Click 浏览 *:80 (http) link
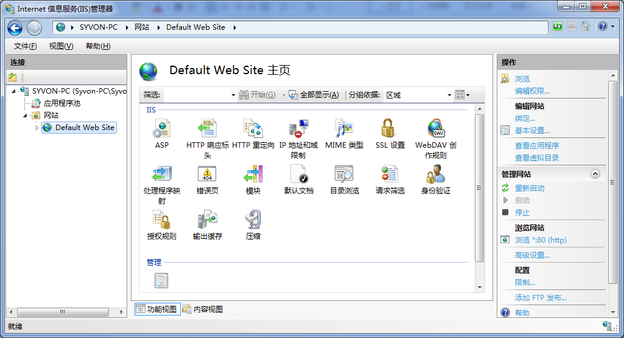 (541, 240)
